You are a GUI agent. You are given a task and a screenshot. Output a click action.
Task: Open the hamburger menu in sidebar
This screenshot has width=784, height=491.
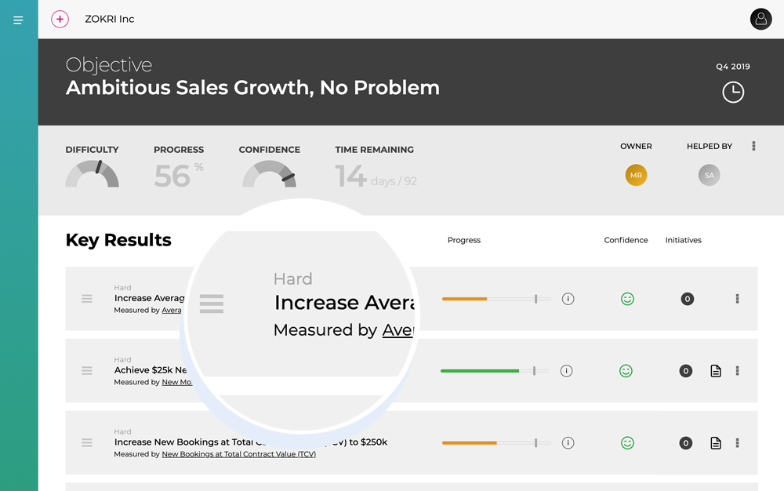click(x=18, y=20)
